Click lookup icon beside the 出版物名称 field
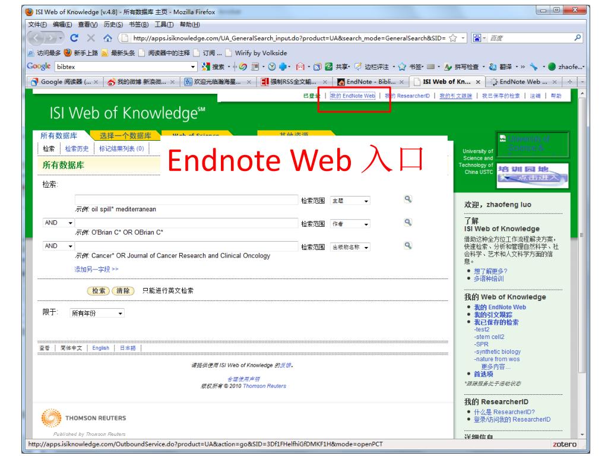 pos(408,246)
